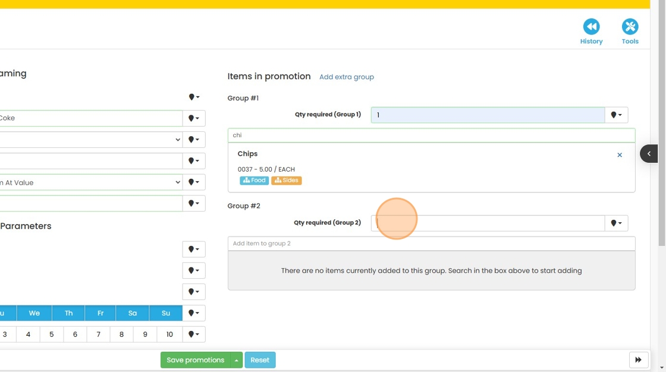666x372 pixels.
Task: Open location pin dropdown for Group 1 quantity
Action: pyautogui.click(x=616, y=115)
